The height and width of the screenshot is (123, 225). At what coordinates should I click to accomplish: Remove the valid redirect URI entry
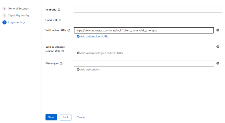tap(218, 30)
